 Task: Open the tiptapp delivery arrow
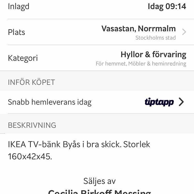[x=181, y=102]
